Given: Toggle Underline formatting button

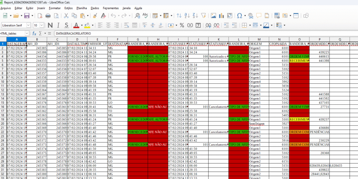Looking at the screenshot, I should click(66, 25).
